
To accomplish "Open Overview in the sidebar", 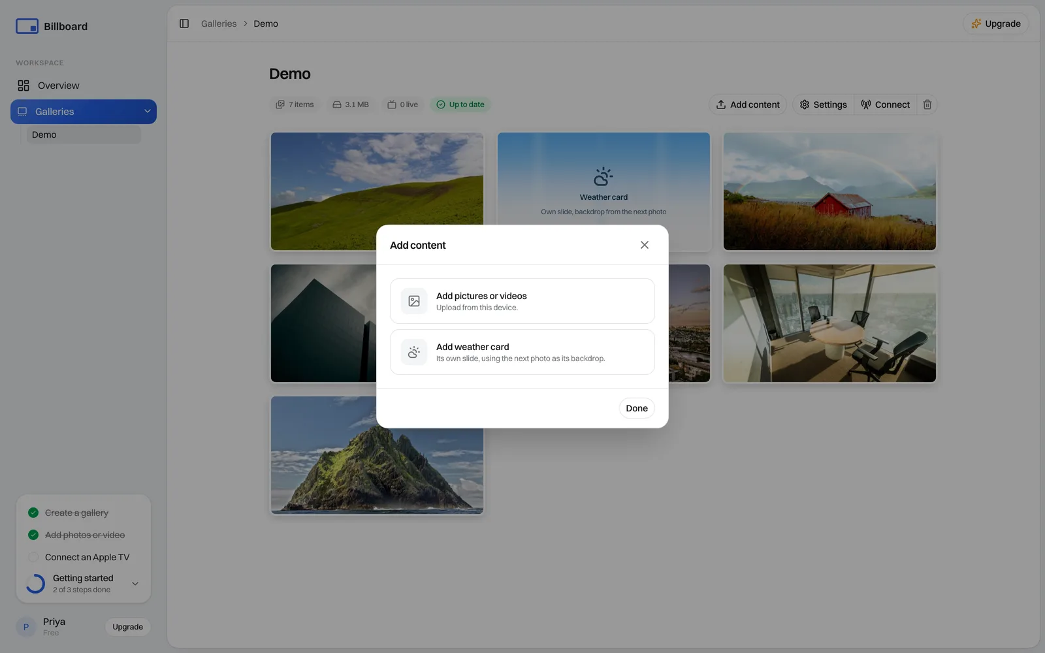I will pyautogui.click(x=84, y=86).
